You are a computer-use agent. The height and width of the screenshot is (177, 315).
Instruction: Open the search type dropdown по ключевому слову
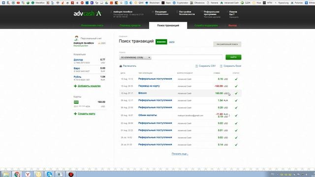click(135, 58)
